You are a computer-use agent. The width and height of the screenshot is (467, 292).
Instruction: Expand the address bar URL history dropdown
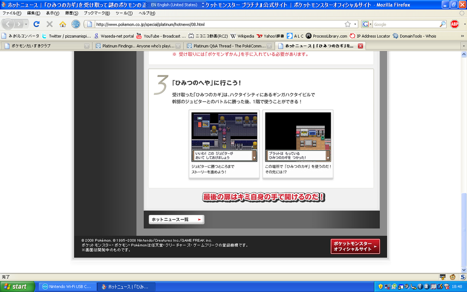tap(355, 24)
